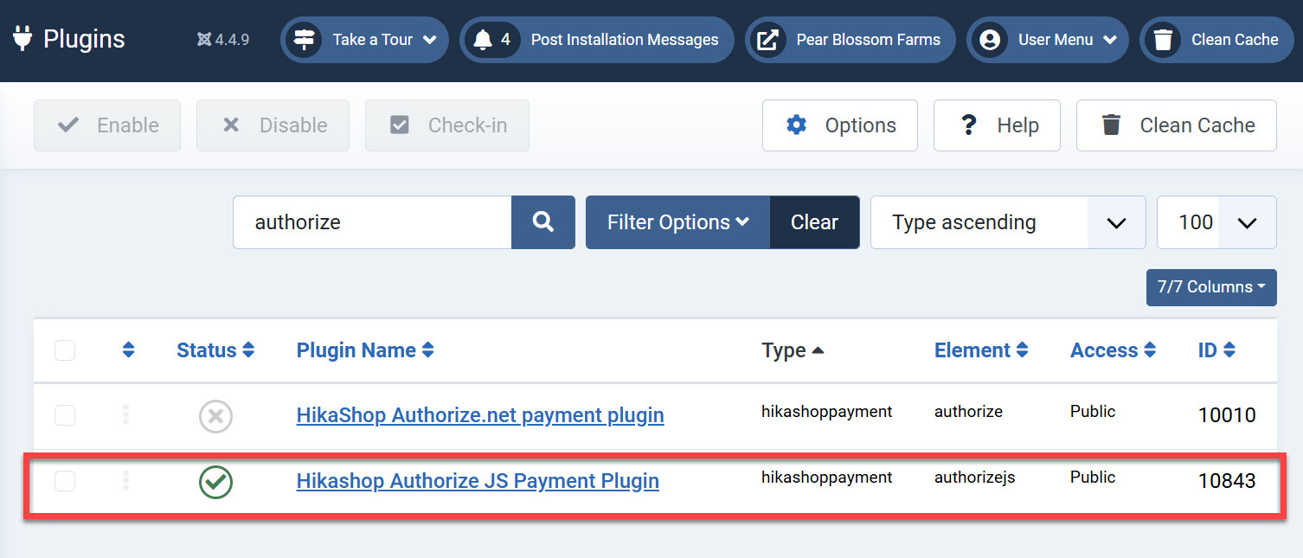The width and height of the screenshot is (1303, 558).
Task: Click the ordering sort arrows column header
Action: 128,350
